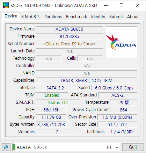Click the Controller n/a field
This screenshot has width=146, height=153.
(x=87, y=66)
